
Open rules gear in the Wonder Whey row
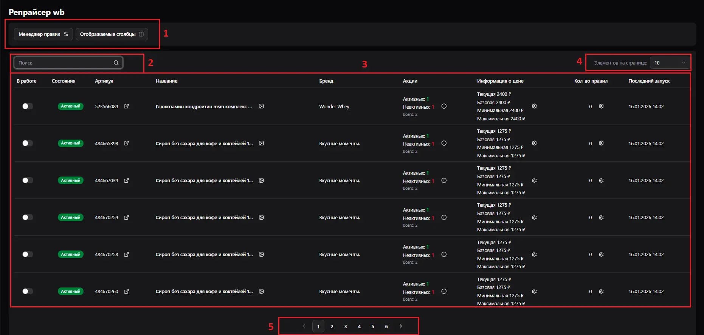point(601,106)
